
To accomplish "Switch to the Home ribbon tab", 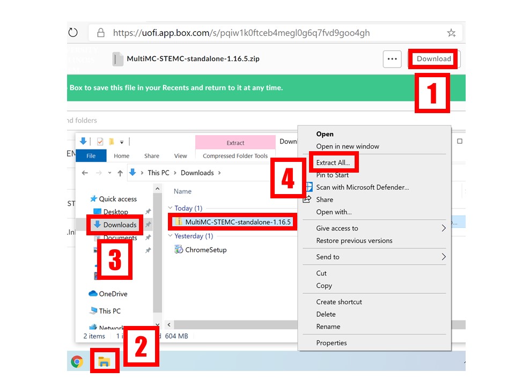I will [x=122, y=155].
